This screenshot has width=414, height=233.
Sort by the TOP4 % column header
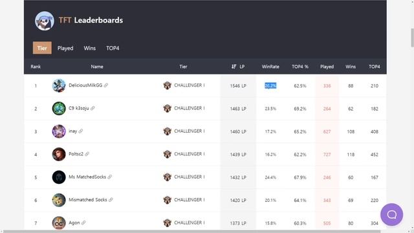300,67
